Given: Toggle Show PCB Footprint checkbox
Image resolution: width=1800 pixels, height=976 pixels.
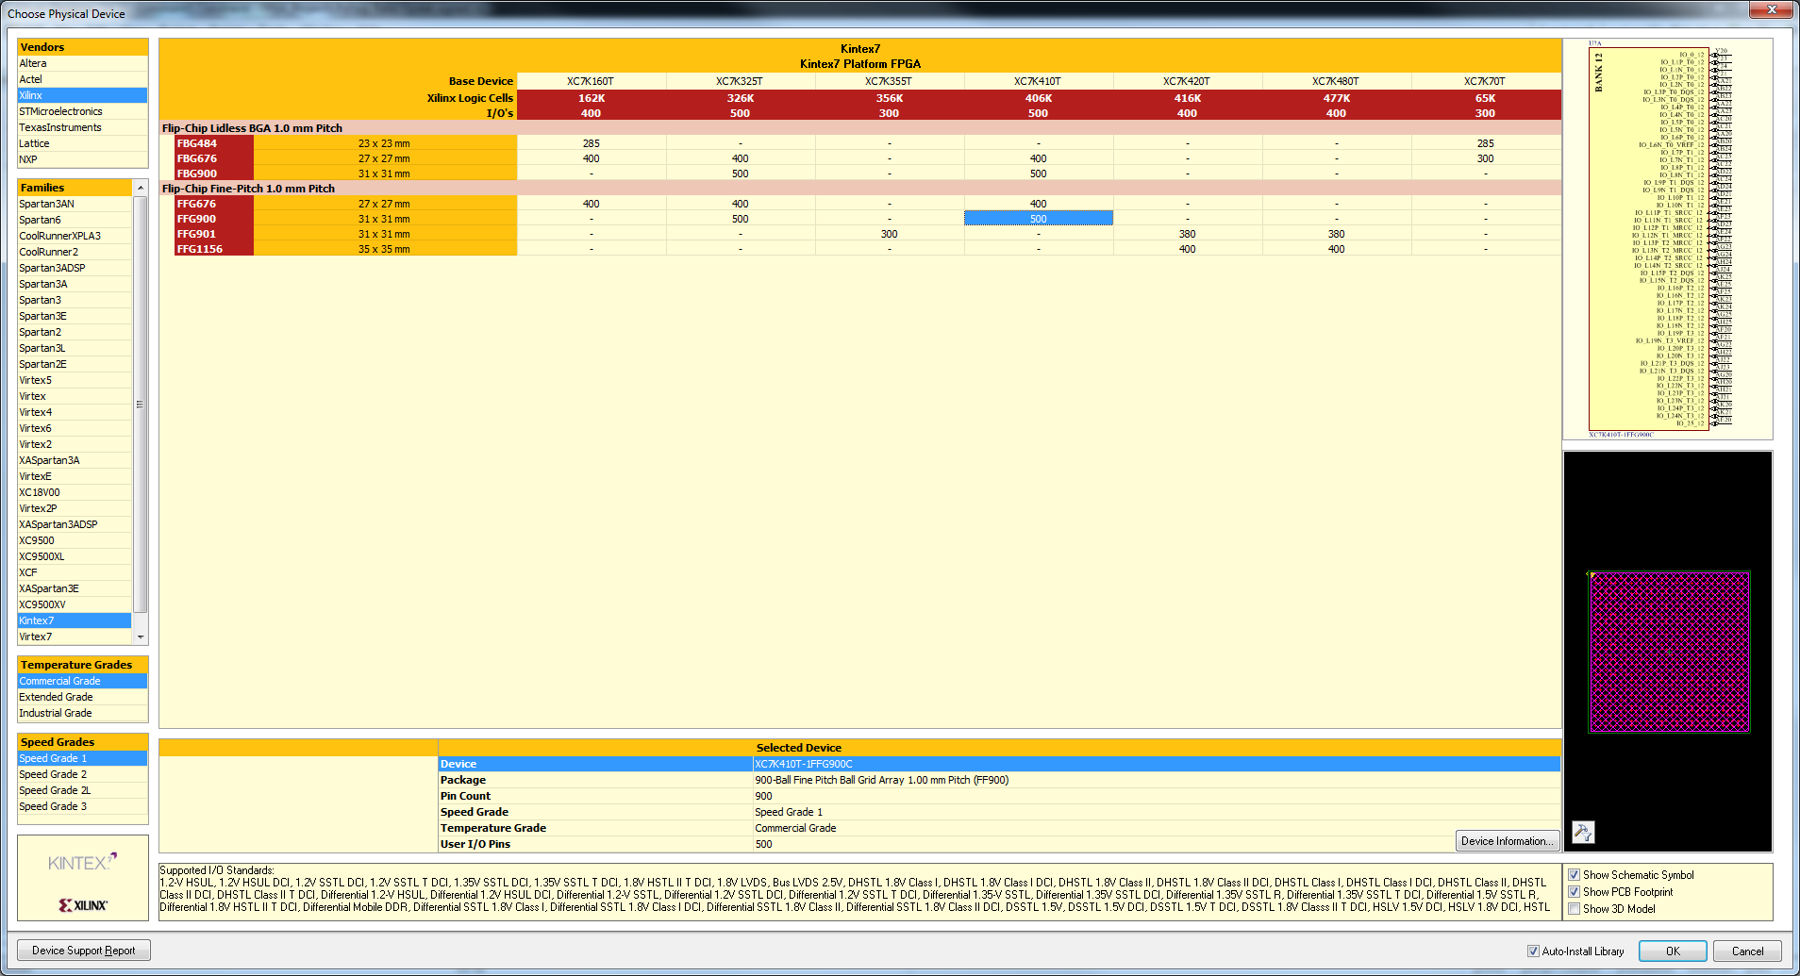Looking at the screenshot, I should (1574, 892).
